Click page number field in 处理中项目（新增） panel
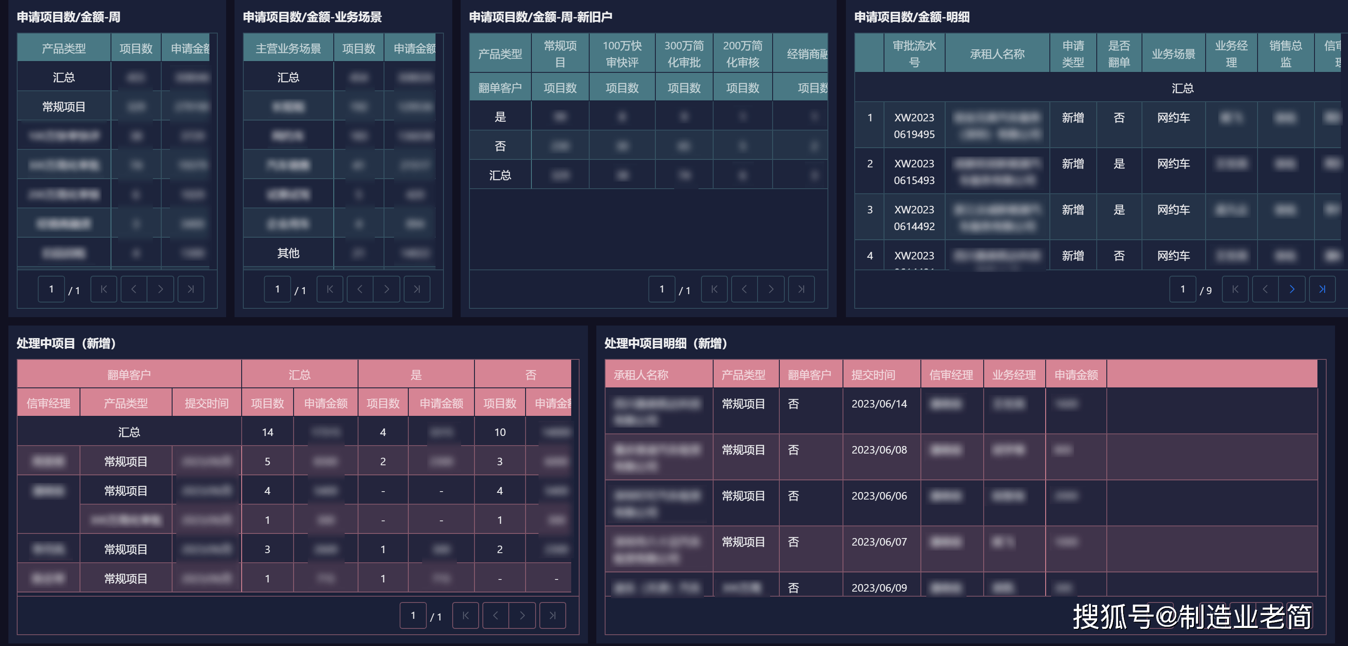Screen dimensions: 1348x646 [413, 615]
